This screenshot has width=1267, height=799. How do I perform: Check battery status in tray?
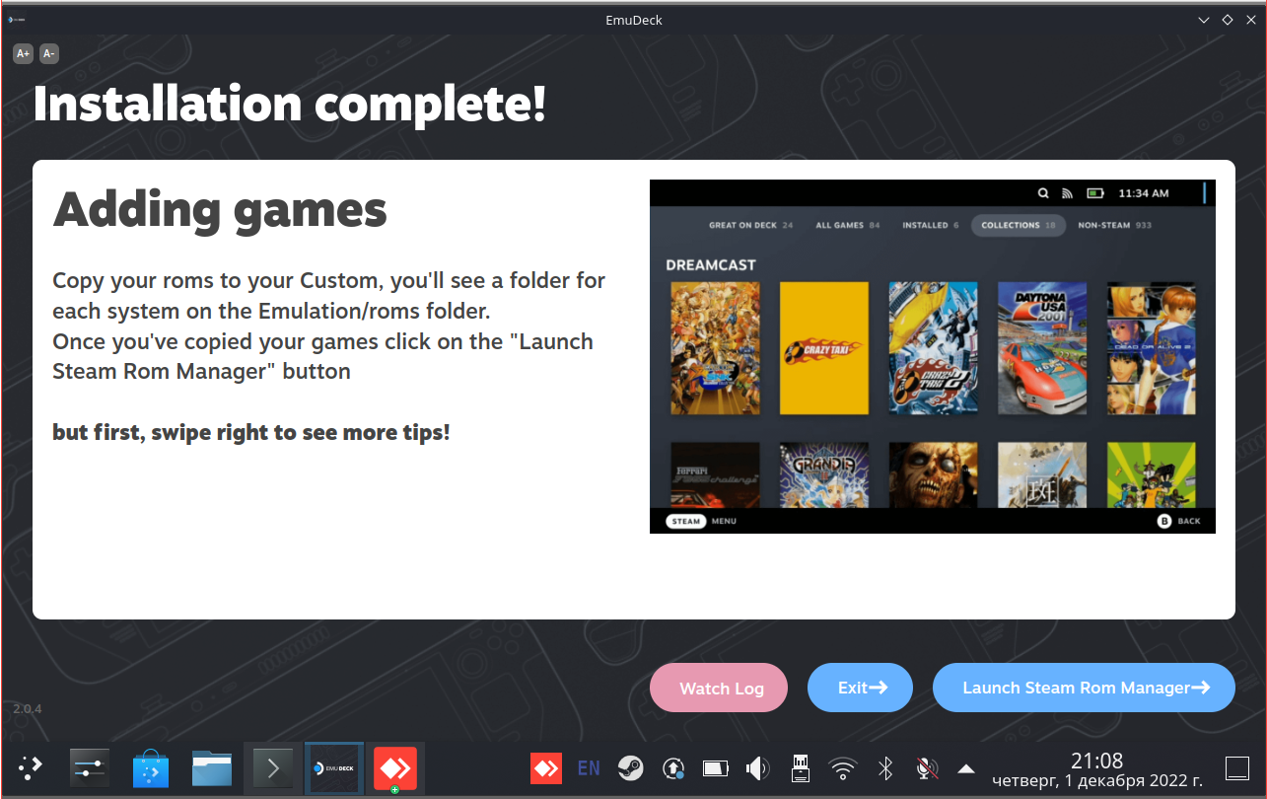(715, 767)
